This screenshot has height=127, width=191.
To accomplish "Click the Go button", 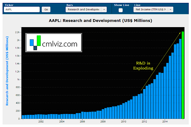I will click(x=46, y=9).
